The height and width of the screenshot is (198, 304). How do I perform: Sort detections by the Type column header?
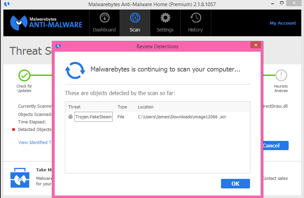(x=122, y=107)
